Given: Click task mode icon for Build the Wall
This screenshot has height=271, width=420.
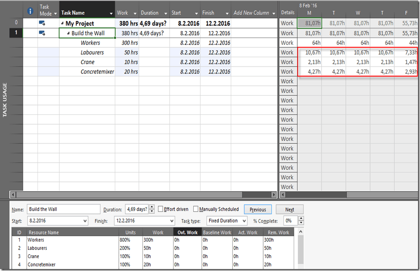Looking at the screenshot, I should click(42, 33).
